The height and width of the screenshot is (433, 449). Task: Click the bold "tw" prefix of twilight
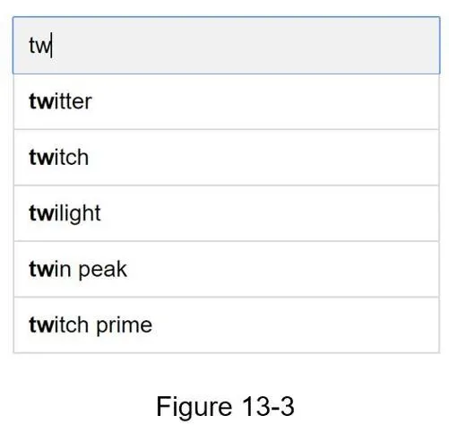(41, 213)
